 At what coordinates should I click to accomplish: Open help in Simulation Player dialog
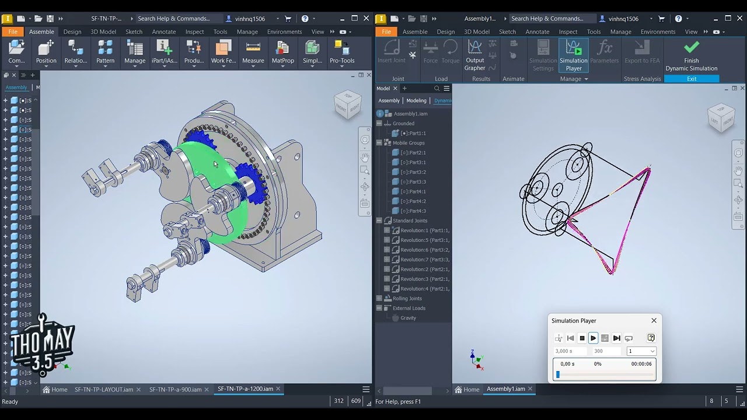click(651, 338)
